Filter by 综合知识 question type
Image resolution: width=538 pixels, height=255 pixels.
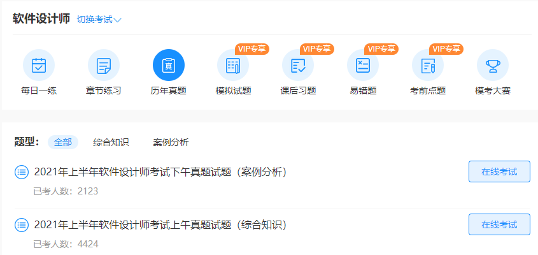click(111, 142)
